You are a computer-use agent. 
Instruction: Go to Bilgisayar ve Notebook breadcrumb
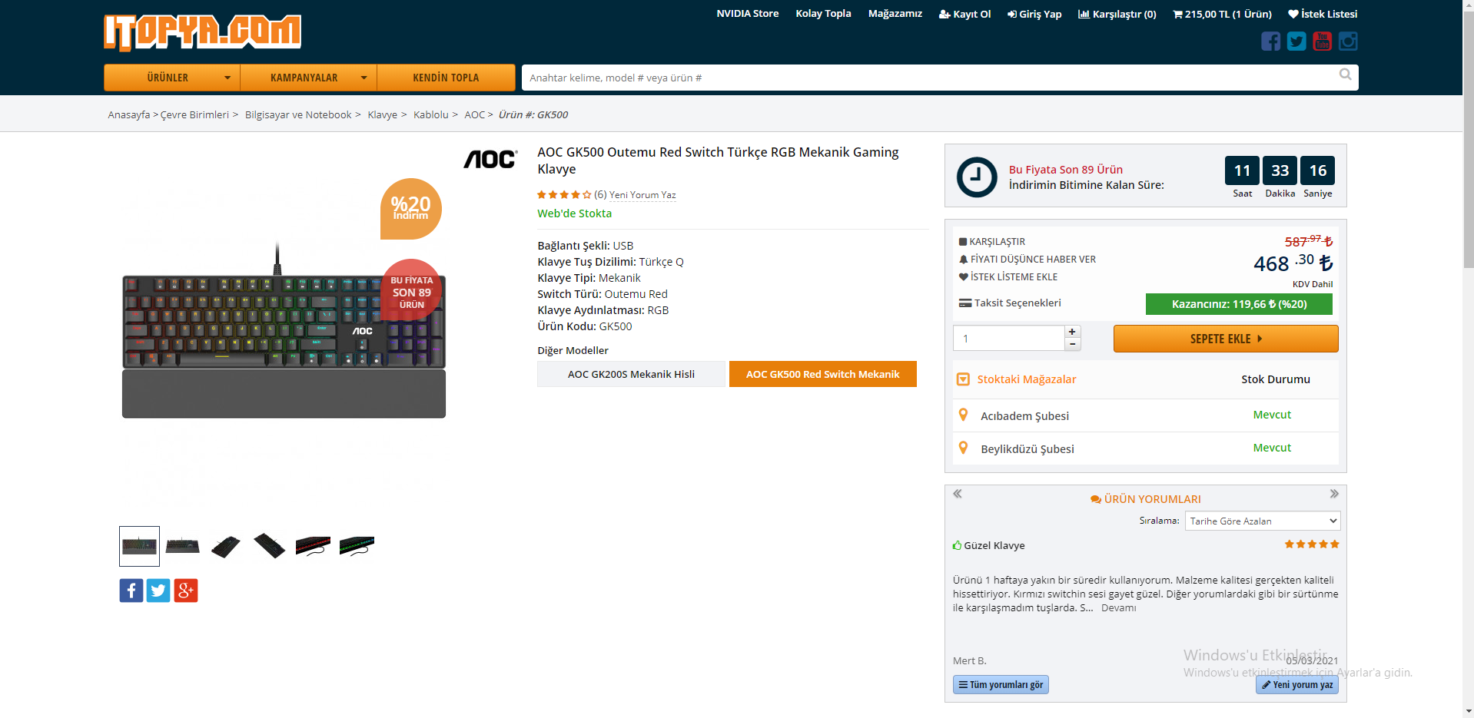click(298, 115)
